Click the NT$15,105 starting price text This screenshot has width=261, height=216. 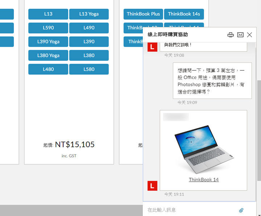[75, 145]
